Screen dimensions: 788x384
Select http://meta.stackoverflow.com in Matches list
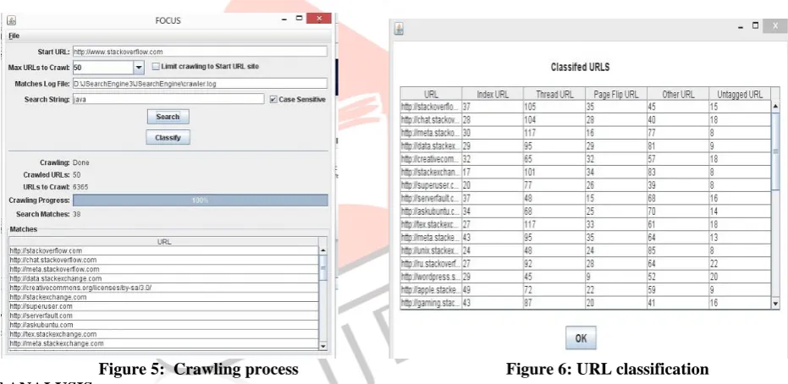[x=163, y=270]
